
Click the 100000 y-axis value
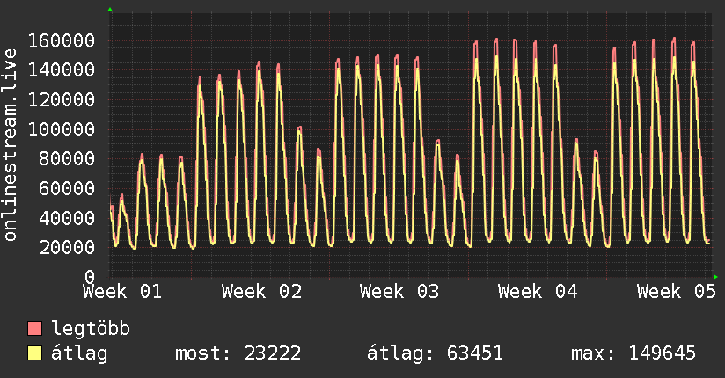point(62,129)
